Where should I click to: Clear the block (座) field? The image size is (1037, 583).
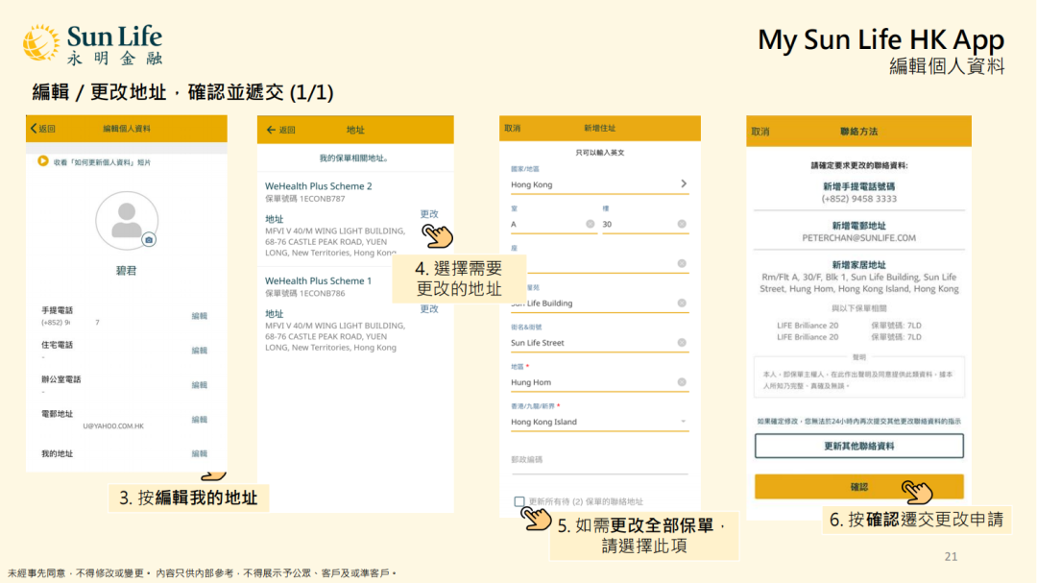point(681,263)
